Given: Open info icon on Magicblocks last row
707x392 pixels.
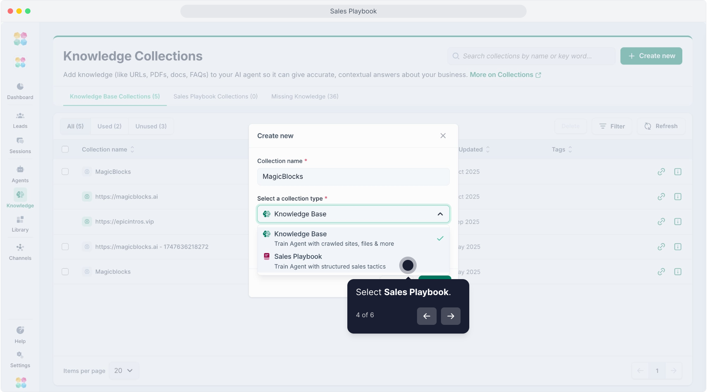Looking at the screenshot, I should [x=678, y=272].
